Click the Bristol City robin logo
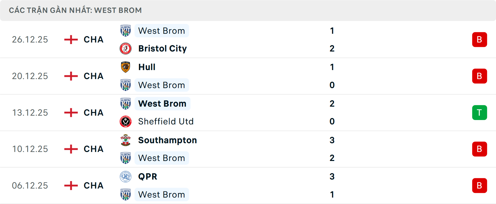Screen dimensions: 496x204 126,48
